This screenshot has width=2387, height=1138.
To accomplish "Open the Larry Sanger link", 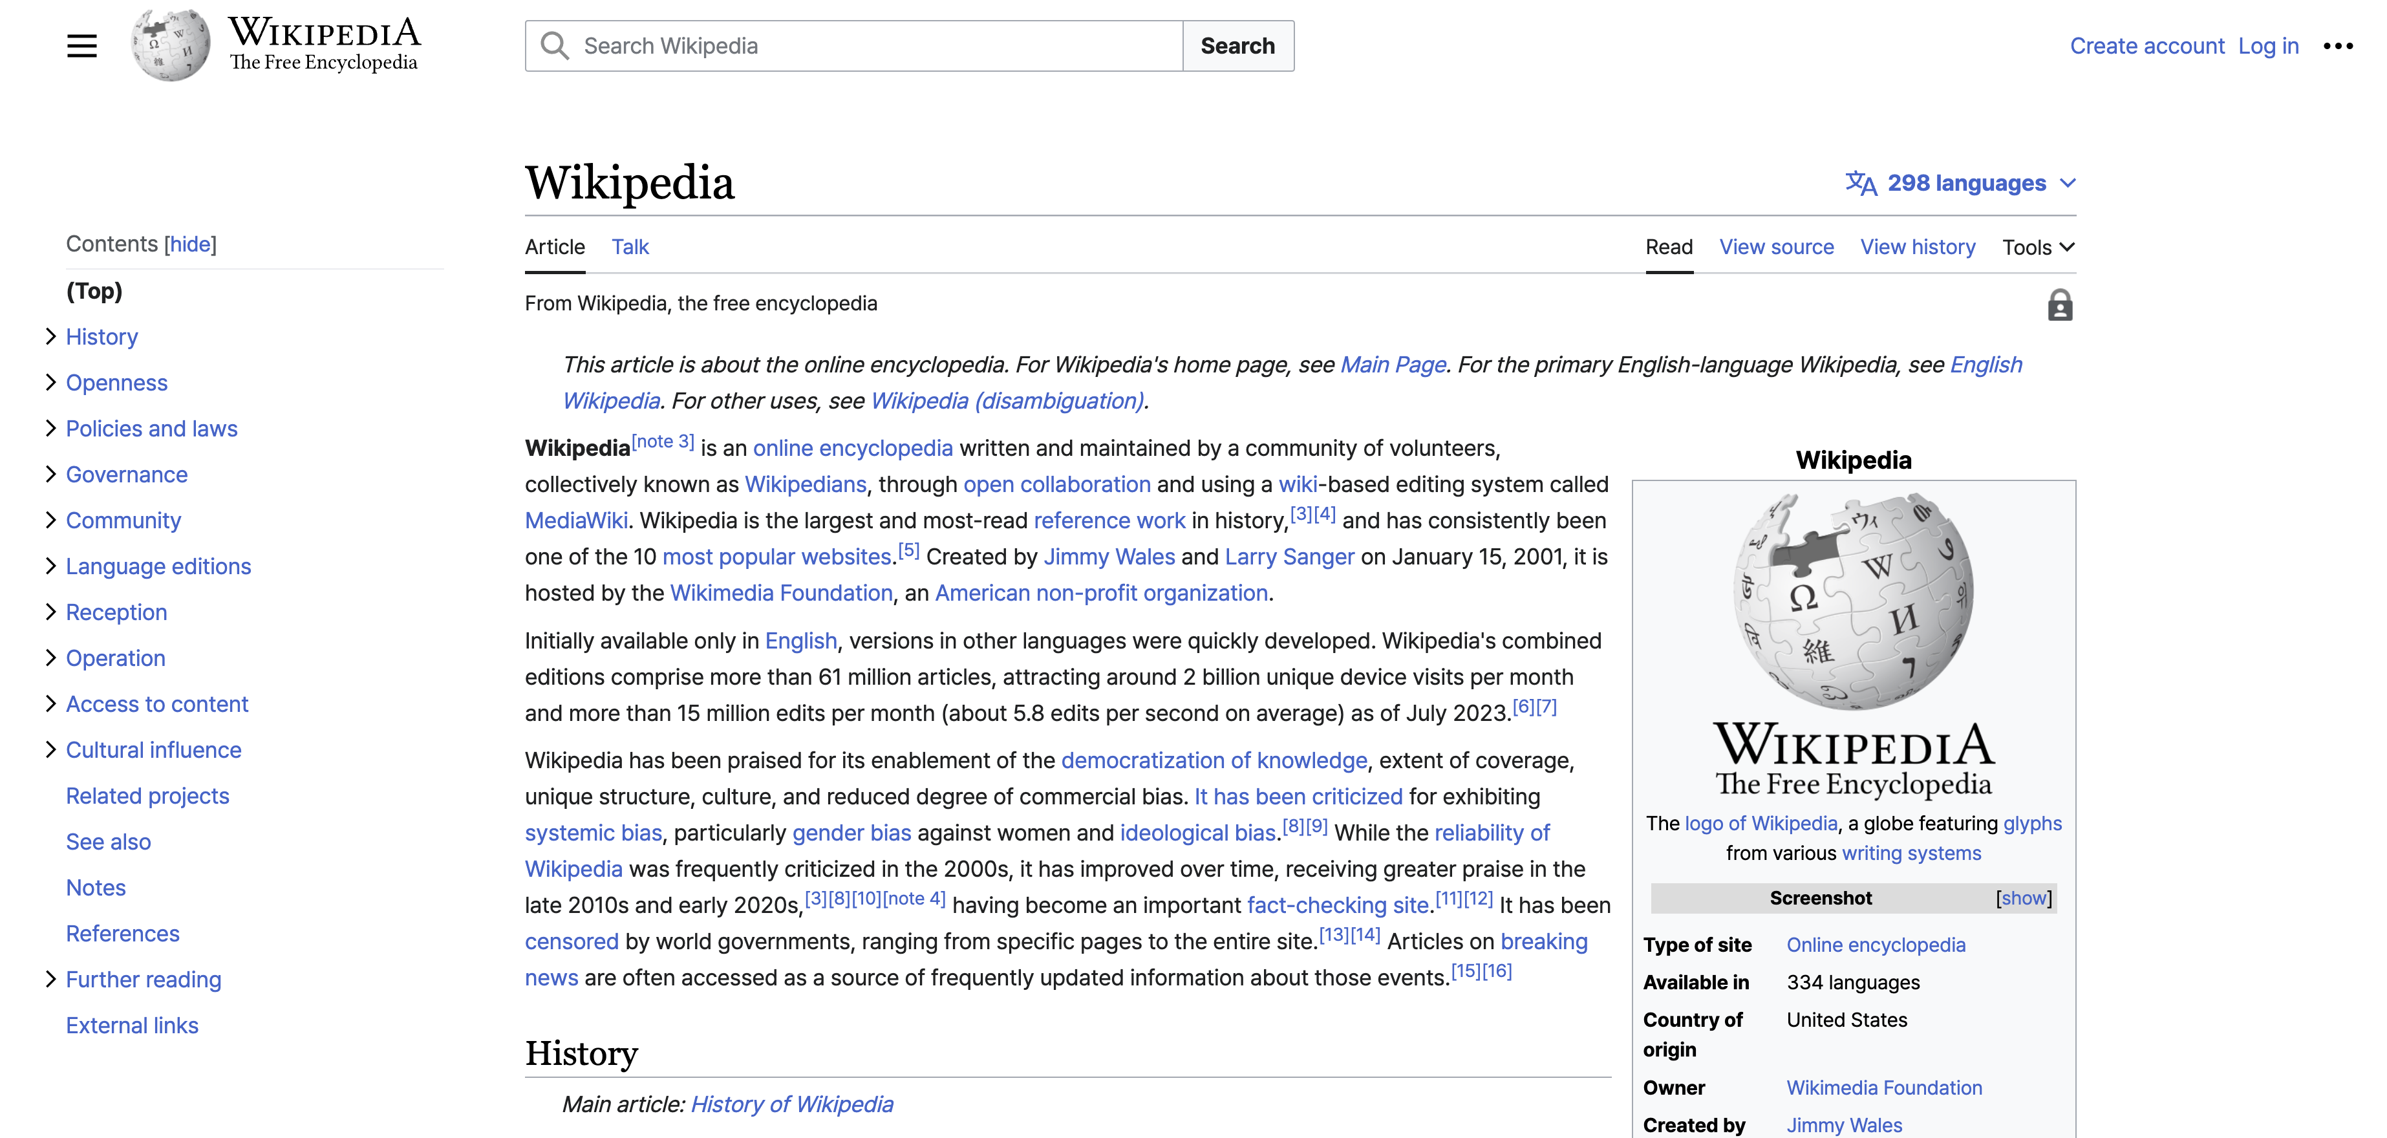I will coord(1289,556).
